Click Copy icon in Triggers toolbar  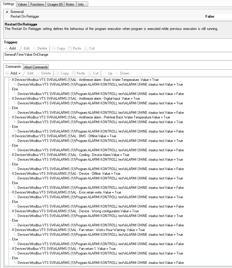click(54, 48)
